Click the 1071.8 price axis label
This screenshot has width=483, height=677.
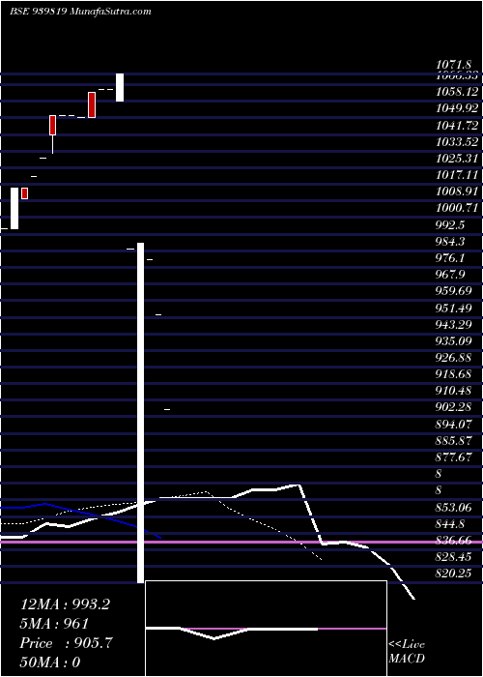pyautogui.click(x=453, y=65)
